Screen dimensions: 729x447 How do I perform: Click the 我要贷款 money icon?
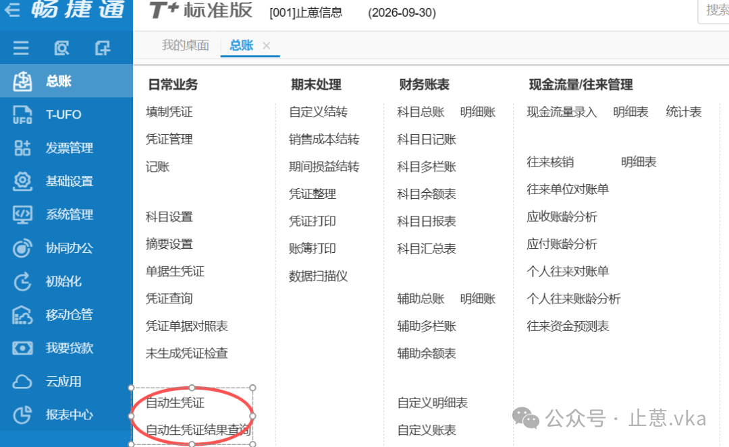coord(22,348)
